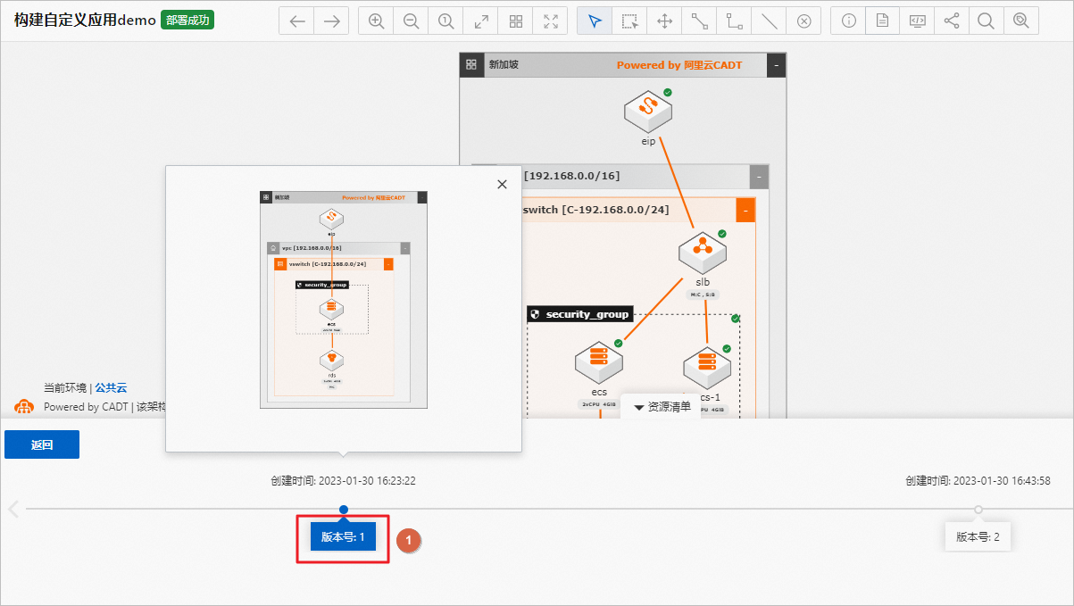Image resolution: width=1074 pixels, height=606 pixels.
Task: Open the document page icon
Action: click(882, 21)
